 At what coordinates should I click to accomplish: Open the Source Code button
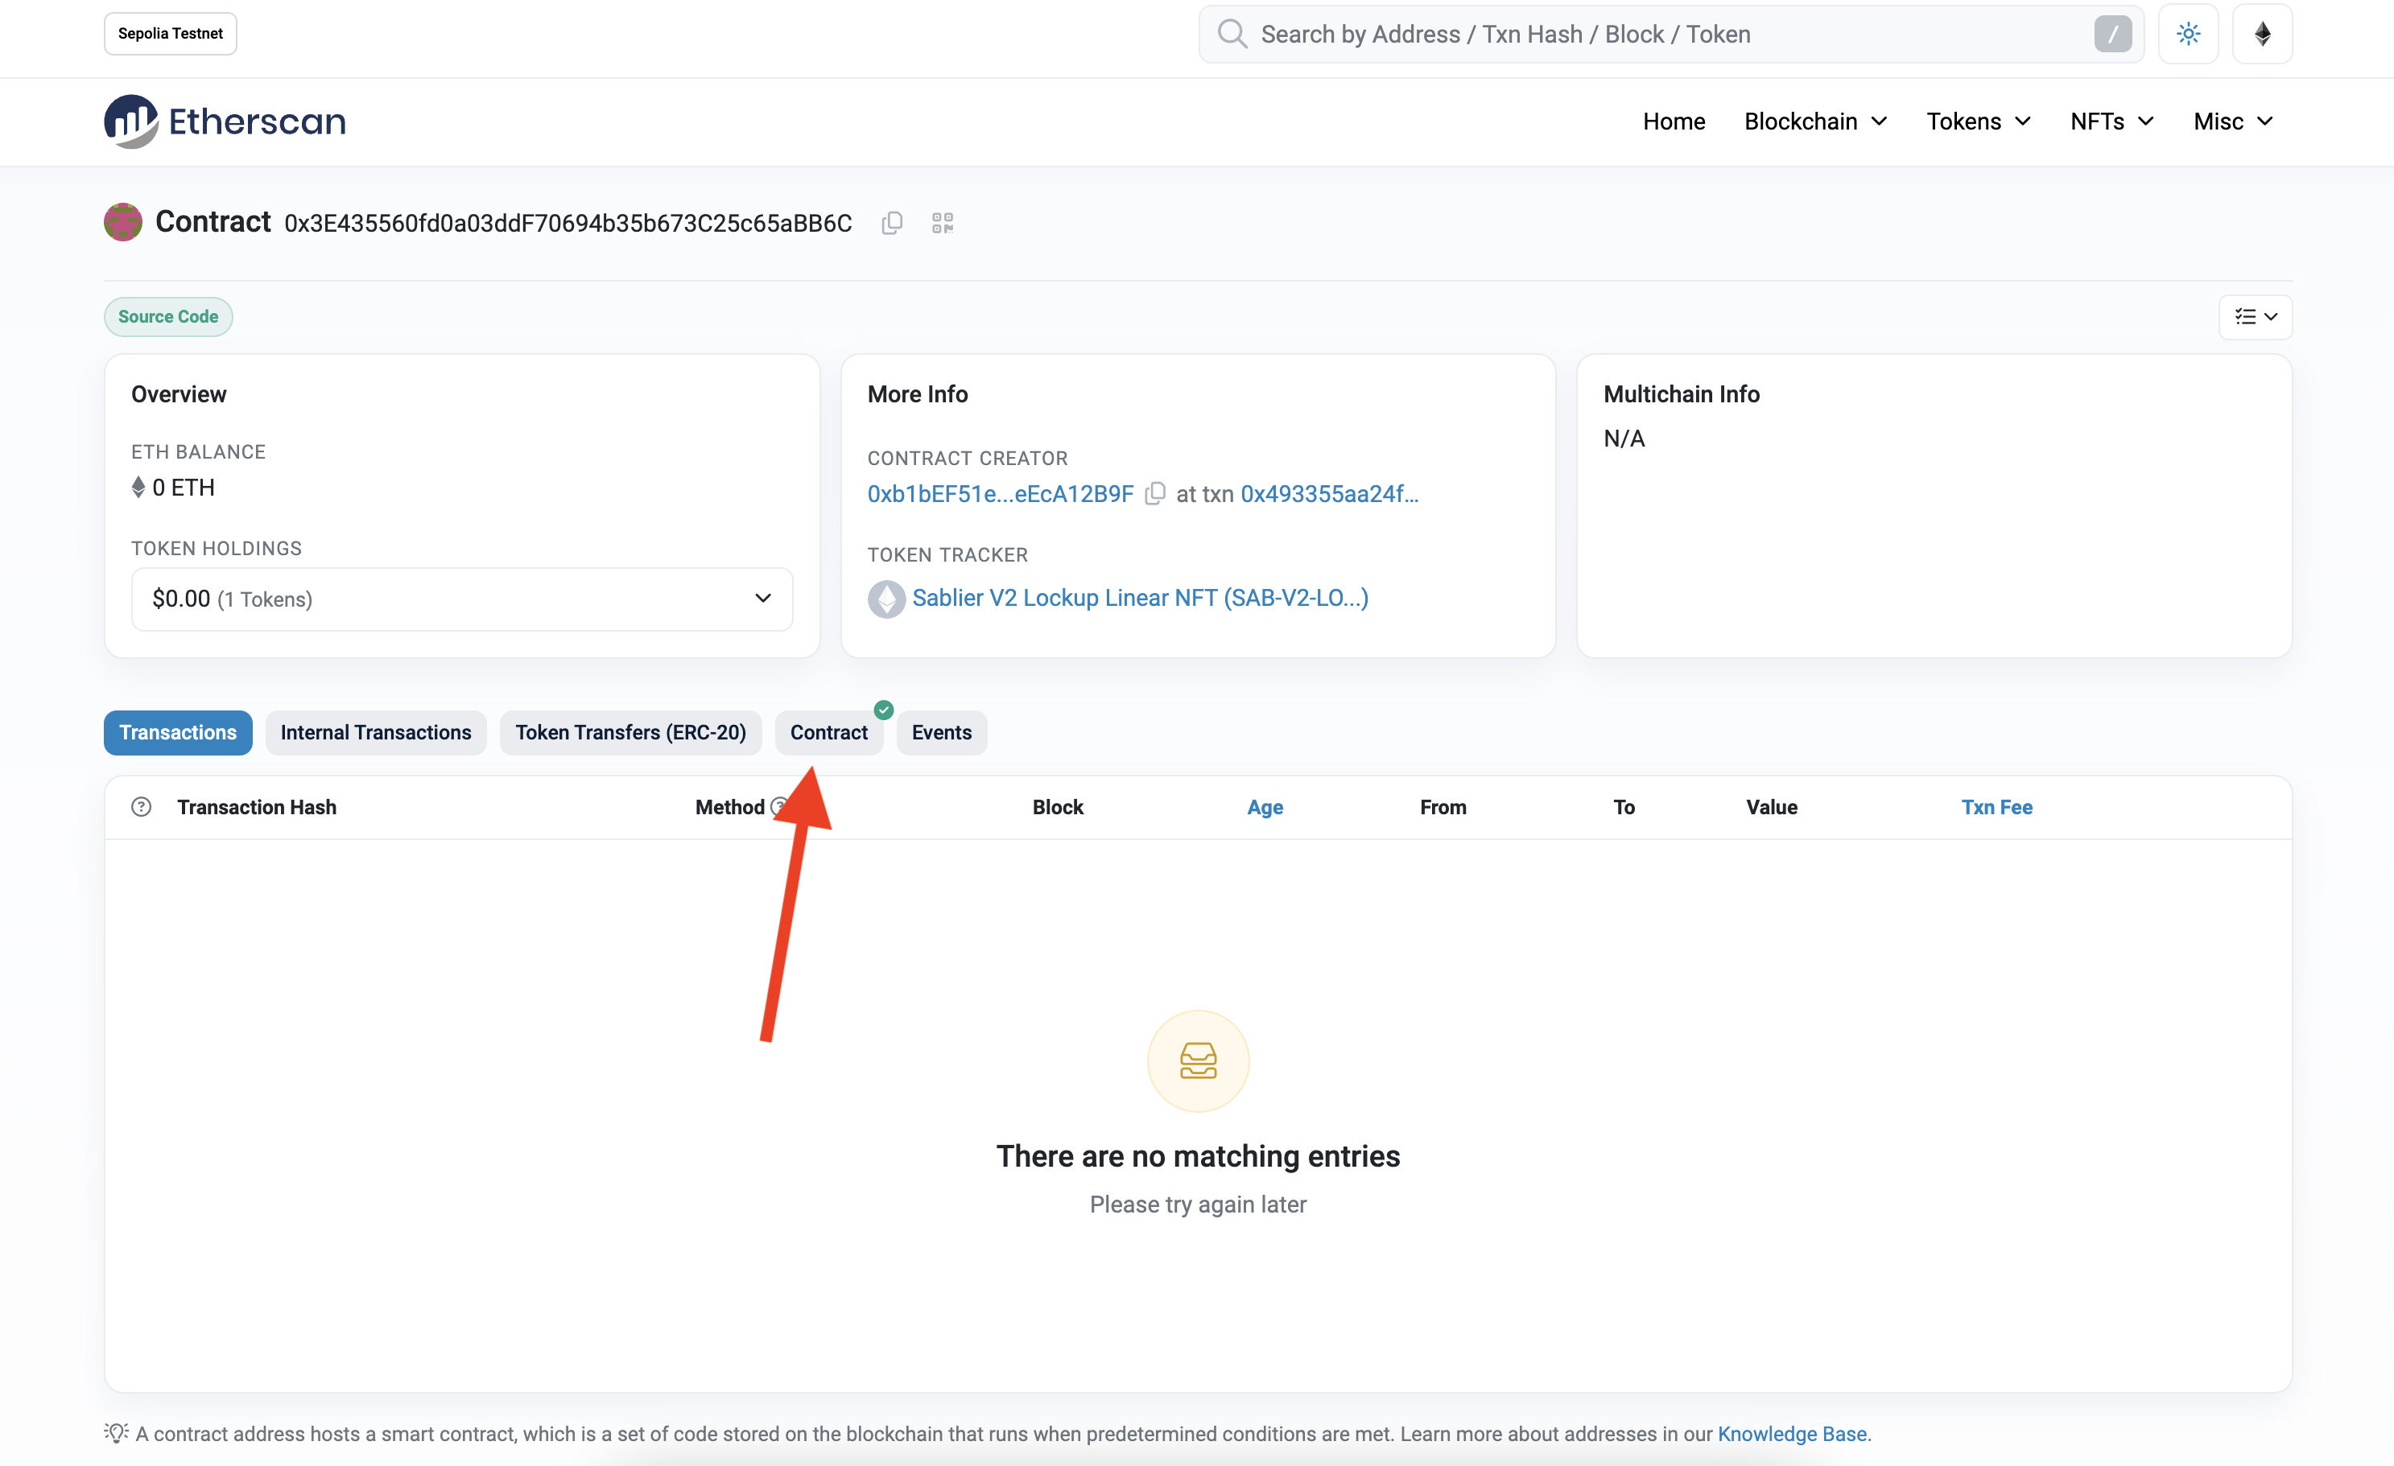(166, 315)
